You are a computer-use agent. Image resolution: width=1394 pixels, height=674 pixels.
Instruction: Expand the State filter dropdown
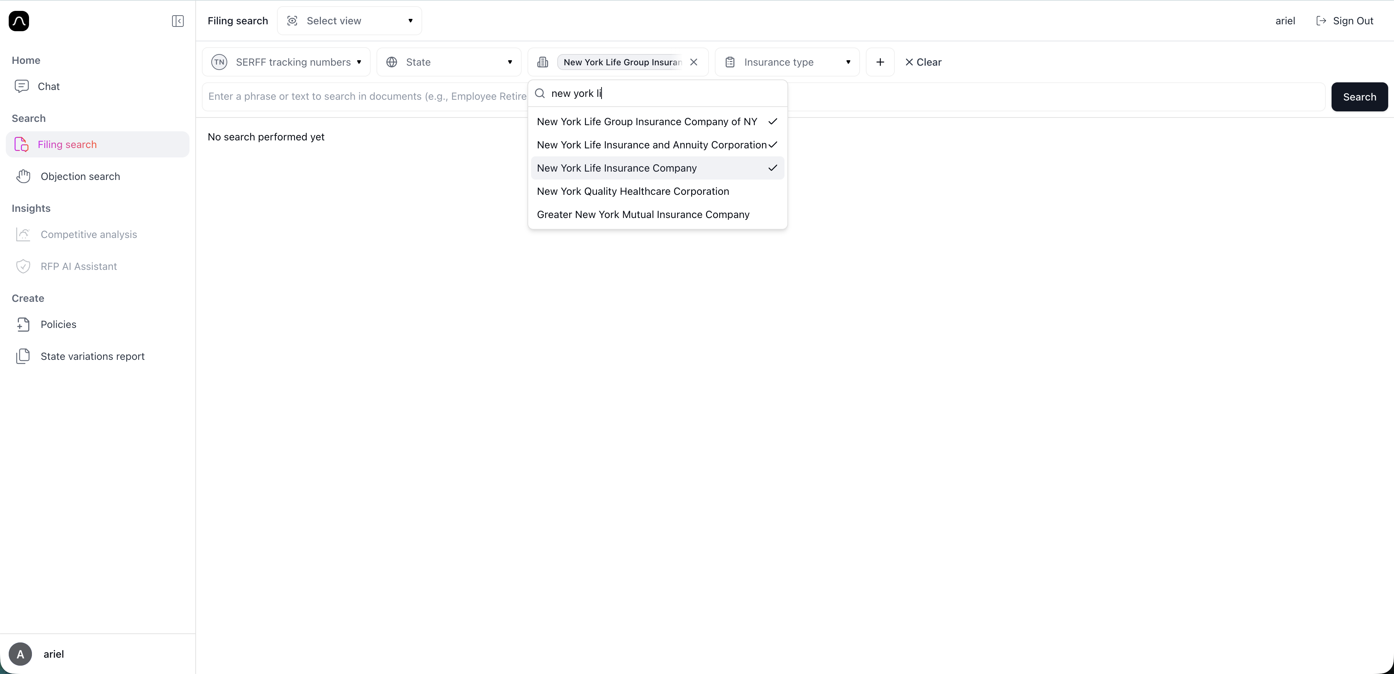pyautogui.click(x=449, y=62)
